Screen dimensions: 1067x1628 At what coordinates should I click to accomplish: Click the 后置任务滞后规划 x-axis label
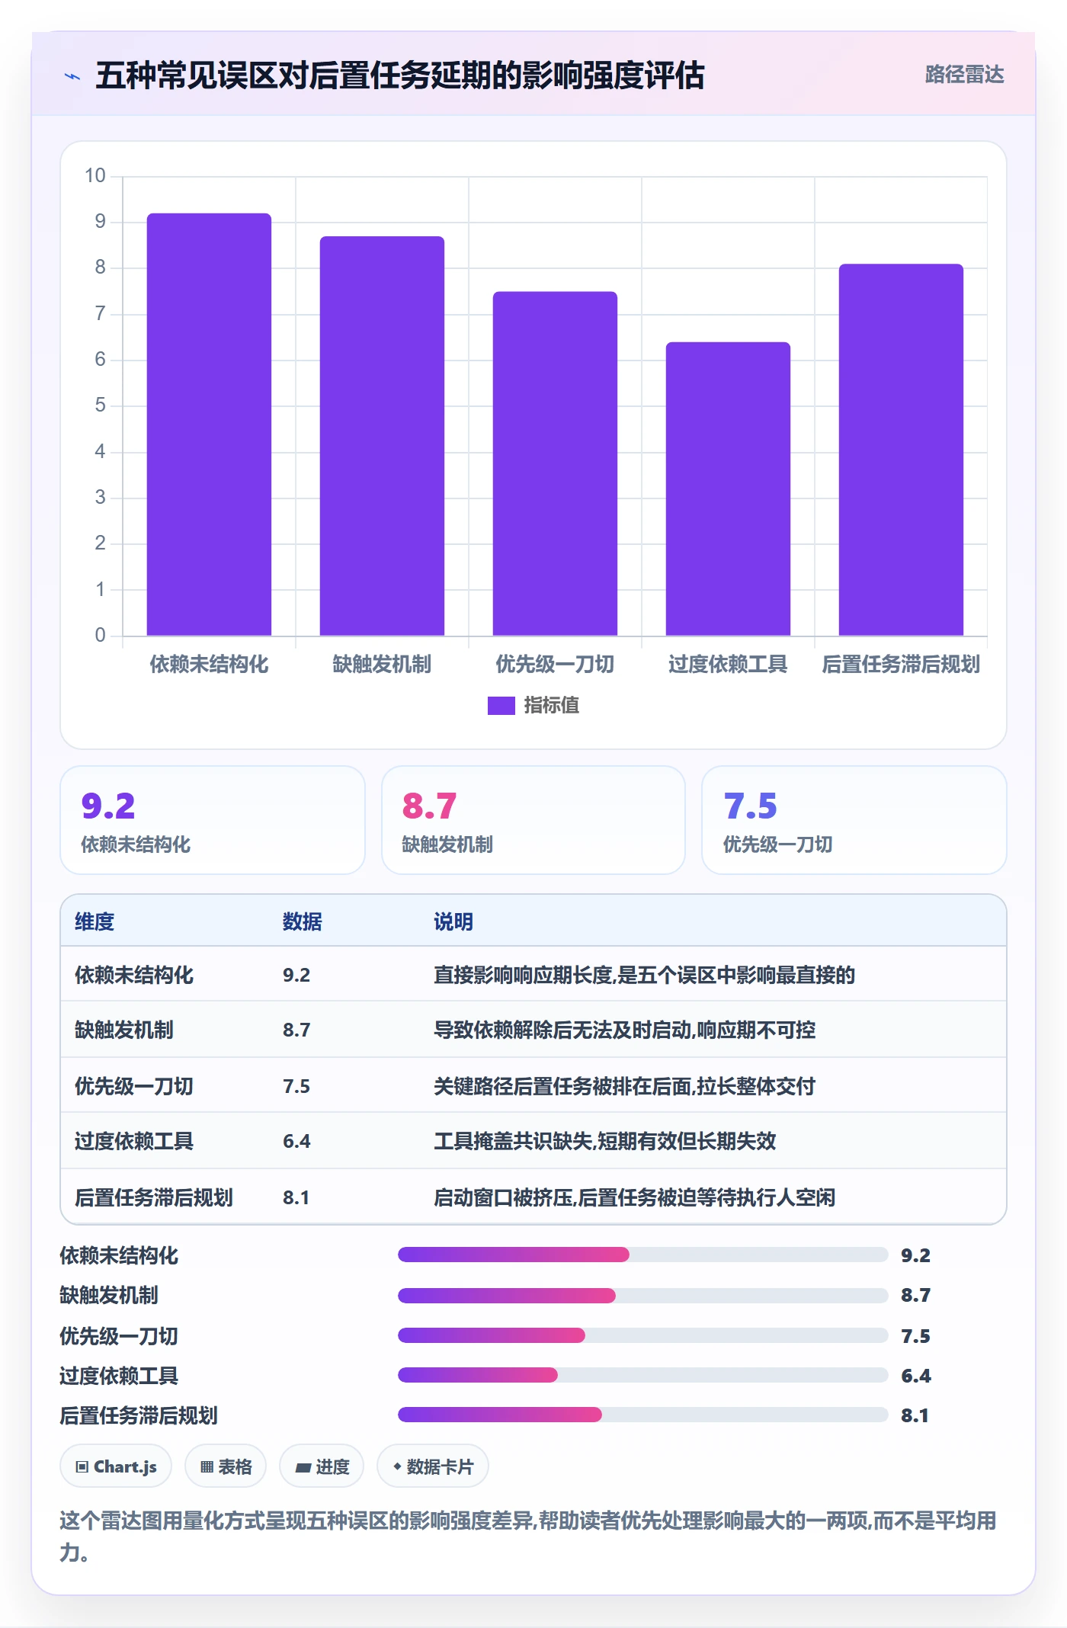(x=901, y=664)
